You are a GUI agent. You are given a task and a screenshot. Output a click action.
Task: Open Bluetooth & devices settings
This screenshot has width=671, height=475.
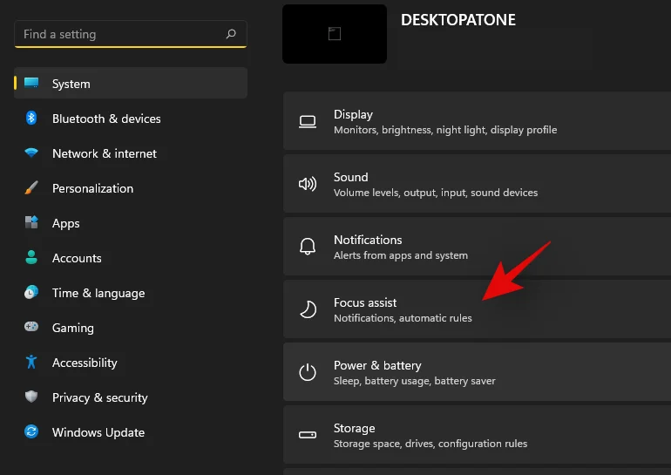[x=131, y=119]
